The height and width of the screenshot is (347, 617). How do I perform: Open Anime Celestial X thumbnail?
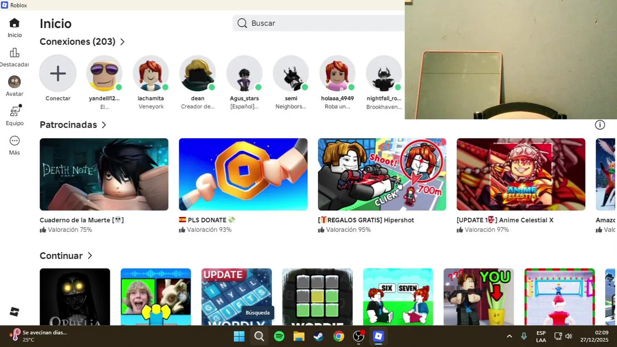pyautogui.click(x=521, y=174)
